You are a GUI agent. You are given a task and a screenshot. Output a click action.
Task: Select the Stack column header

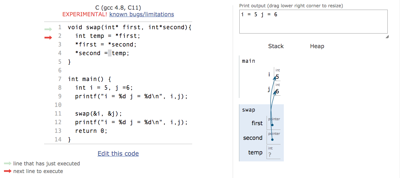click(x=276, y=46)
